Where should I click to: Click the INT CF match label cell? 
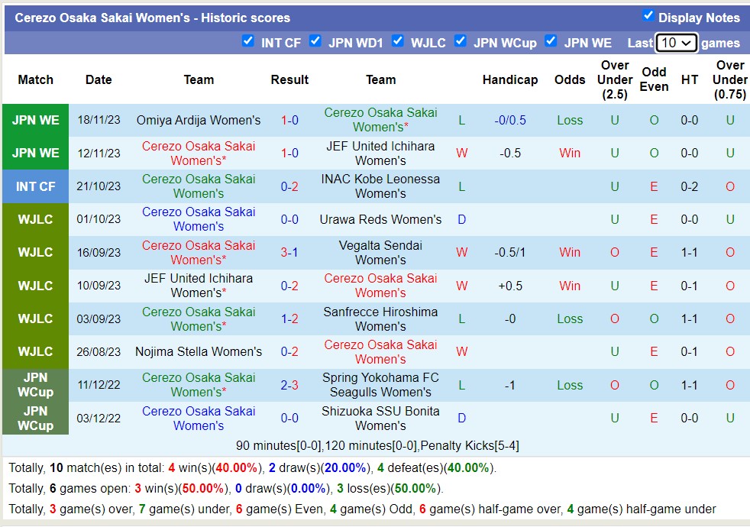click(x=35, y=186)
